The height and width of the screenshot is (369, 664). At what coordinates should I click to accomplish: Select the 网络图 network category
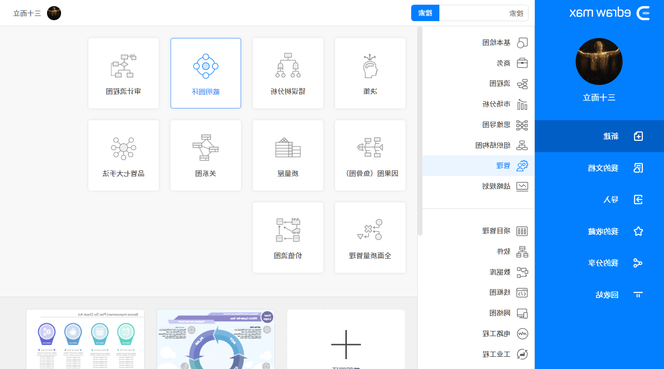[478, 313]
